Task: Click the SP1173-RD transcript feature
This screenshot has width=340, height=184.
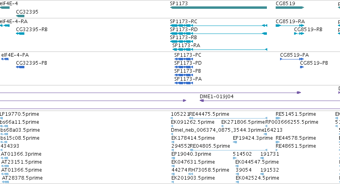Action: [x=219, y=34]
